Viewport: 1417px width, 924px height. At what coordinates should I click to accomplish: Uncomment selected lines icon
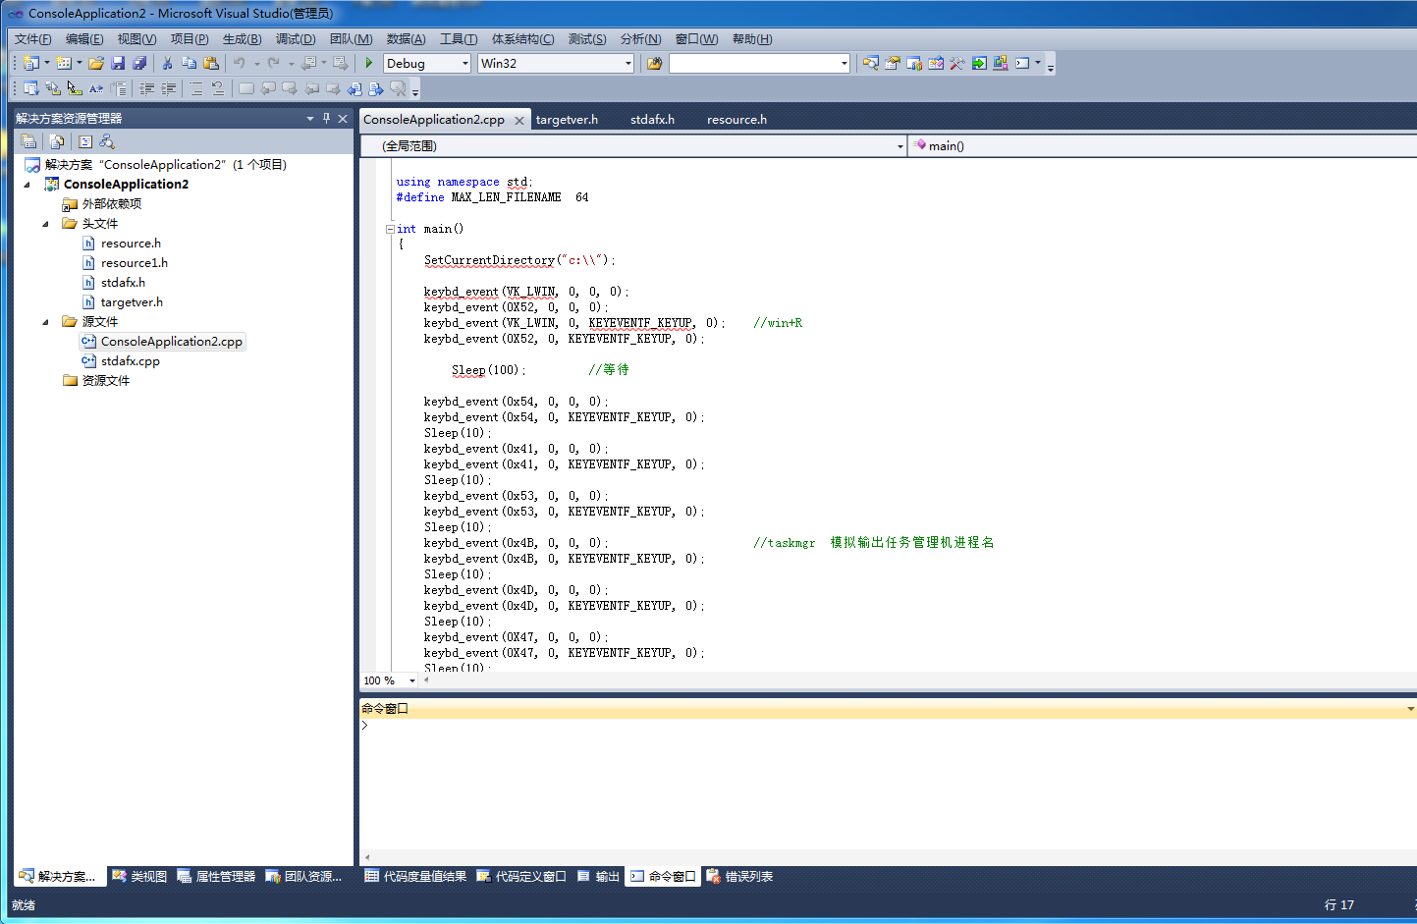click(218, 88)
